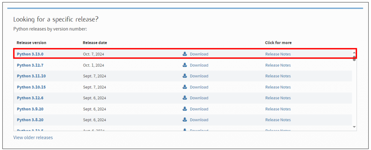View Release Notes for Python 3.9.20

coord(278,109)
